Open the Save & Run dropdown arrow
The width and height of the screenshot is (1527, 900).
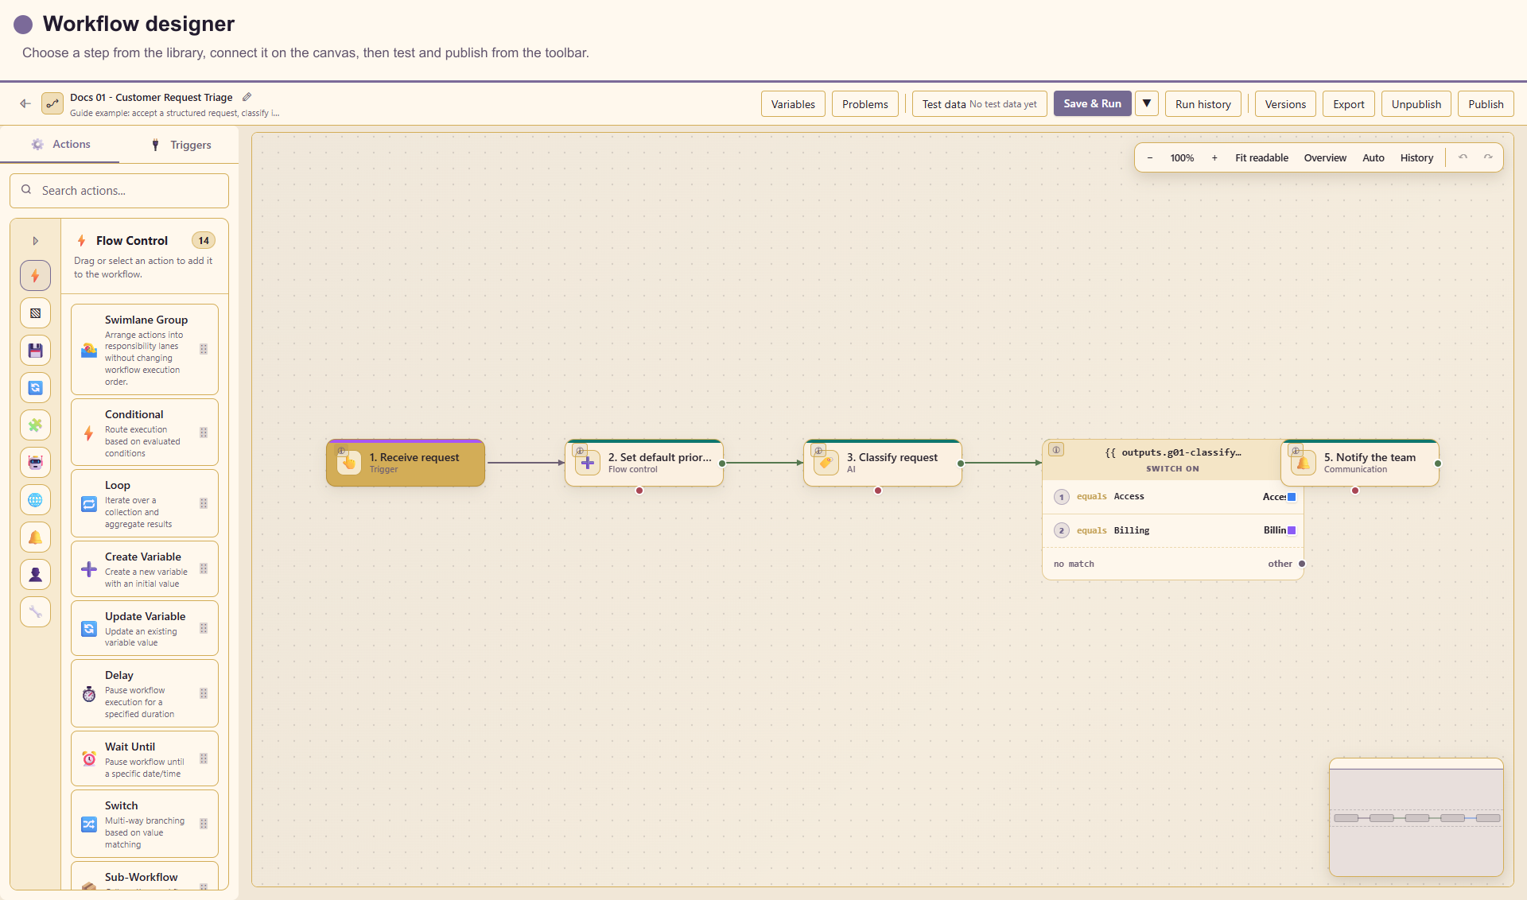click(1147, 103)
